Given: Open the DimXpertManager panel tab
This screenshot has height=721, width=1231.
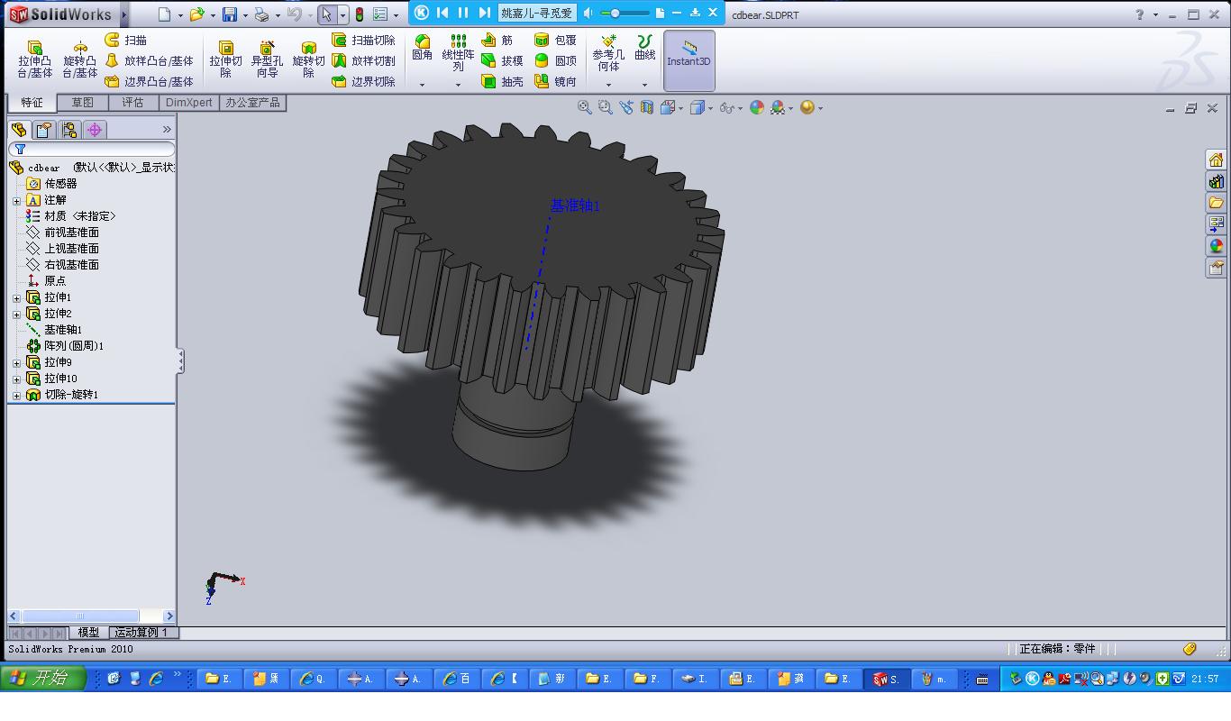Looking at the screenshot, I should click(x=95, y=130).
